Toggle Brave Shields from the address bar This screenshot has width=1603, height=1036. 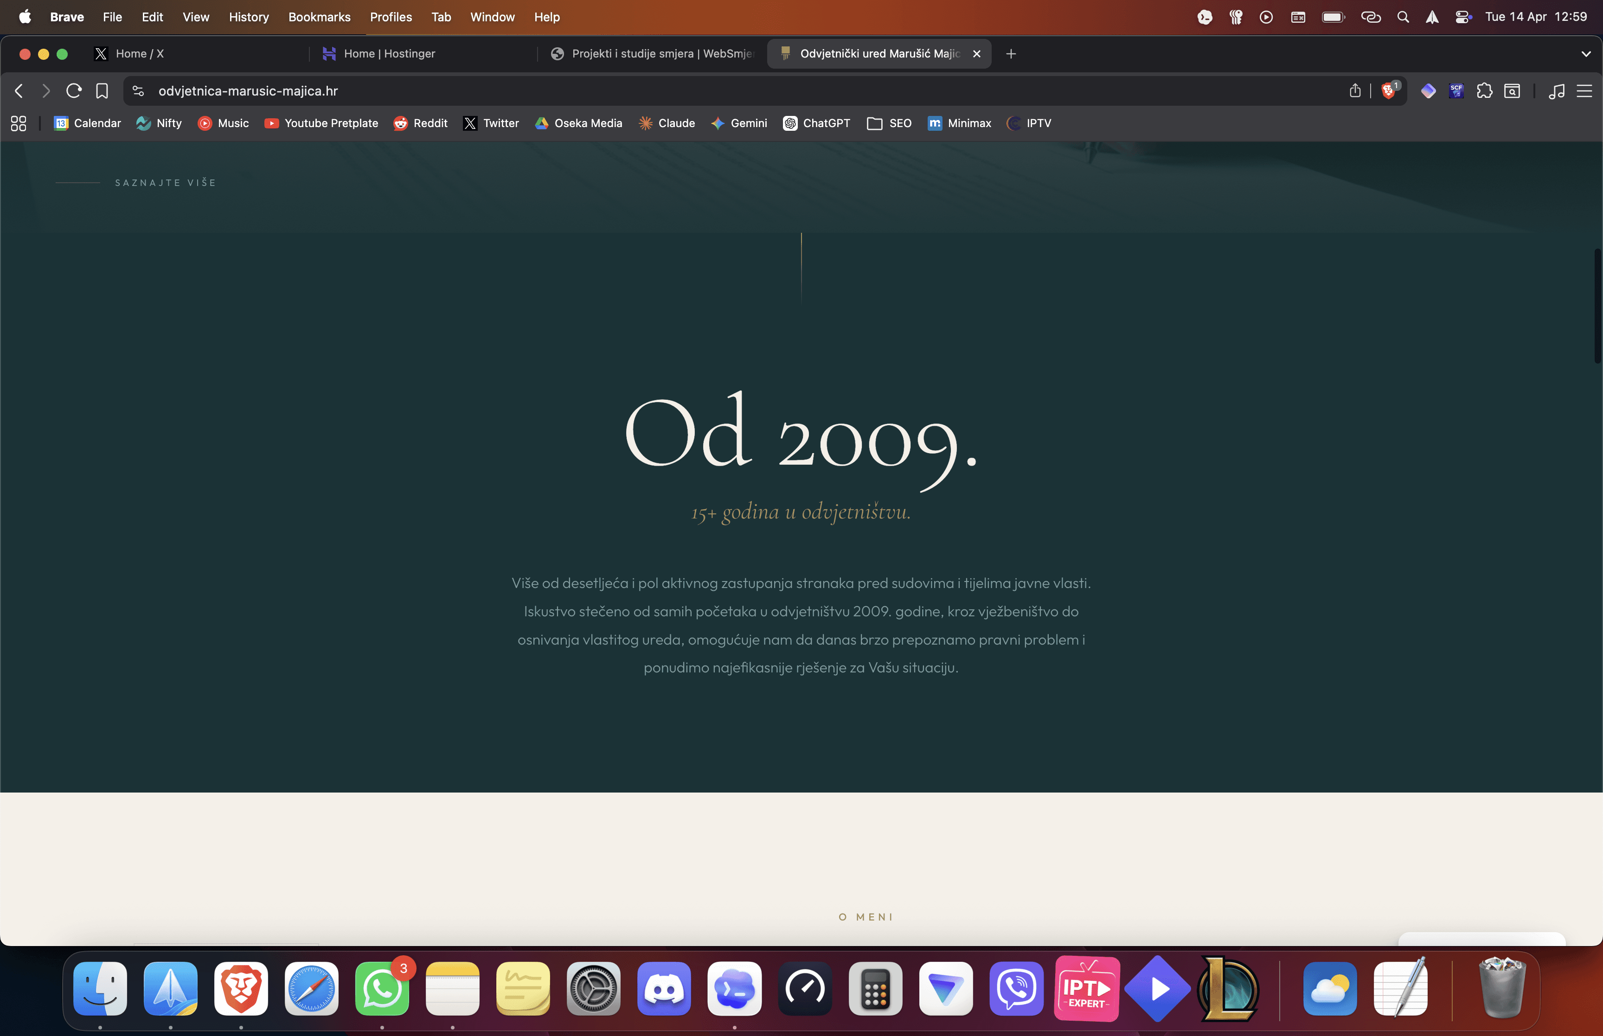[1388, 91]
